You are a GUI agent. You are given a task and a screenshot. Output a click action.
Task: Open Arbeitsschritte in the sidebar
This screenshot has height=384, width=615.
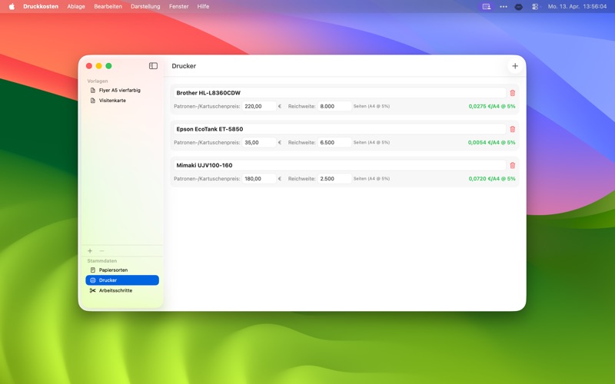(x=122, y=290)
